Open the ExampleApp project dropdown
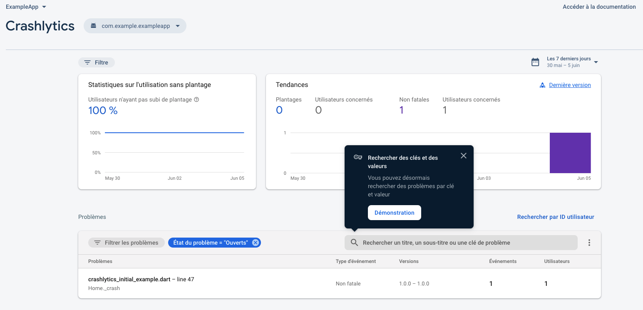This screenshot has width=643, height=310. tap(26, 7)
